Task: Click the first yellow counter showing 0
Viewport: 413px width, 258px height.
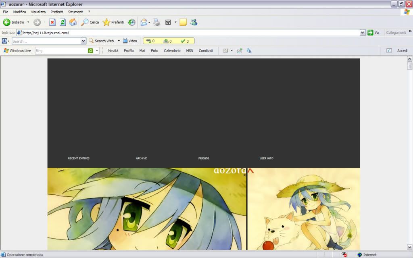Action: 150,41
